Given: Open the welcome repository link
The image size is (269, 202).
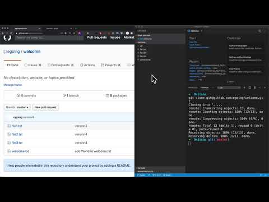Looking at the screenshot, I should (x=32, y=52).
